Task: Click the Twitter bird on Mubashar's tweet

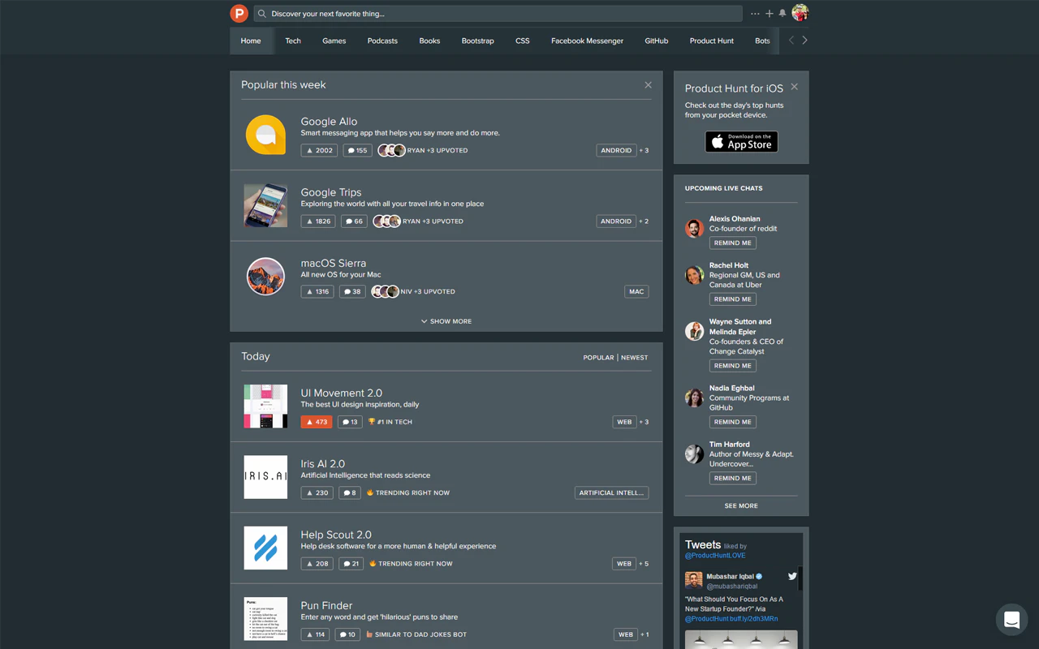Action: [x=791, y=576]
